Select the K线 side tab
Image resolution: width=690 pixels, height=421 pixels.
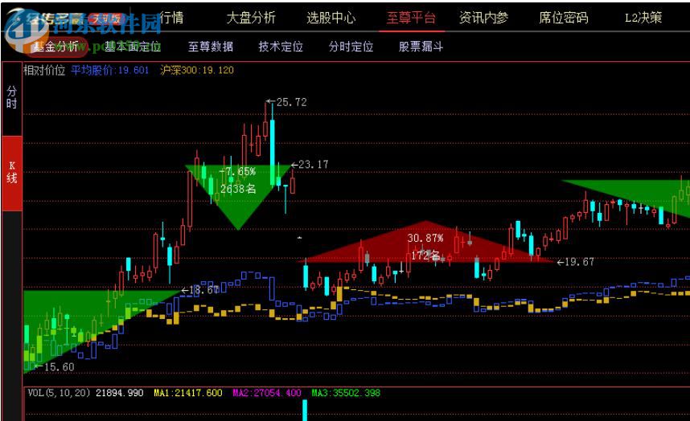click(x=11, y=173)
